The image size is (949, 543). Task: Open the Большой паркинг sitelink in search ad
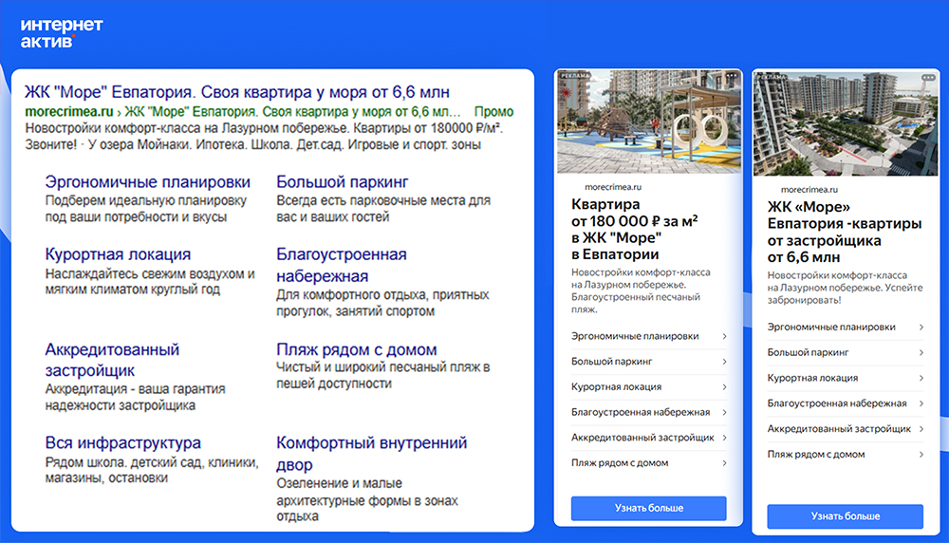[x=342, y=182]
